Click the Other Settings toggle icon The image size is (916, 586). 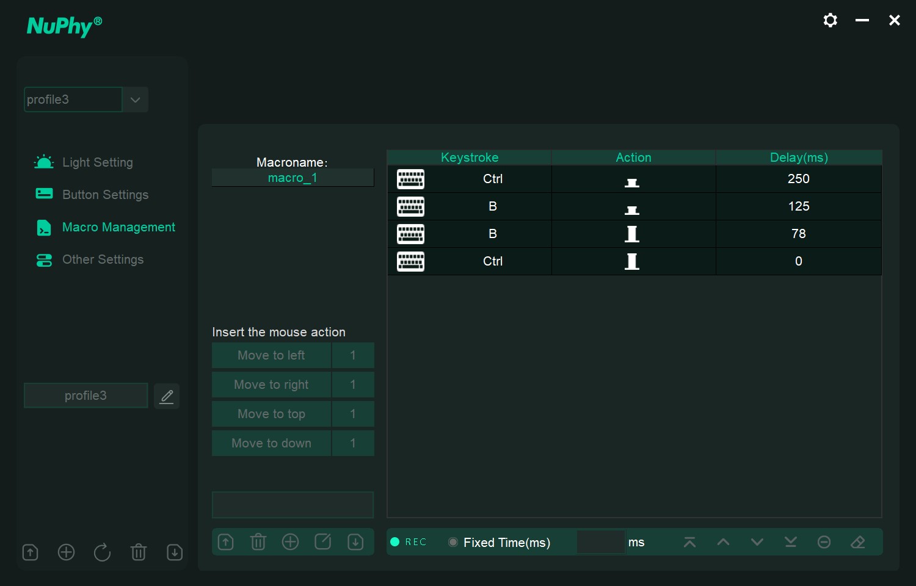[44, 260]
